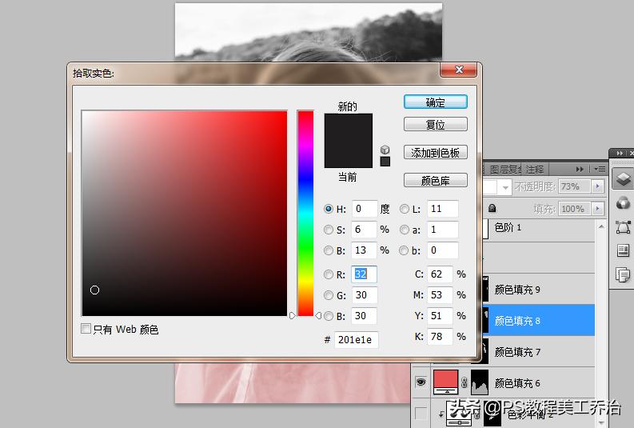The image size is (634, 428).
Task: Select the G green radio button
Action: pos(329,295)
